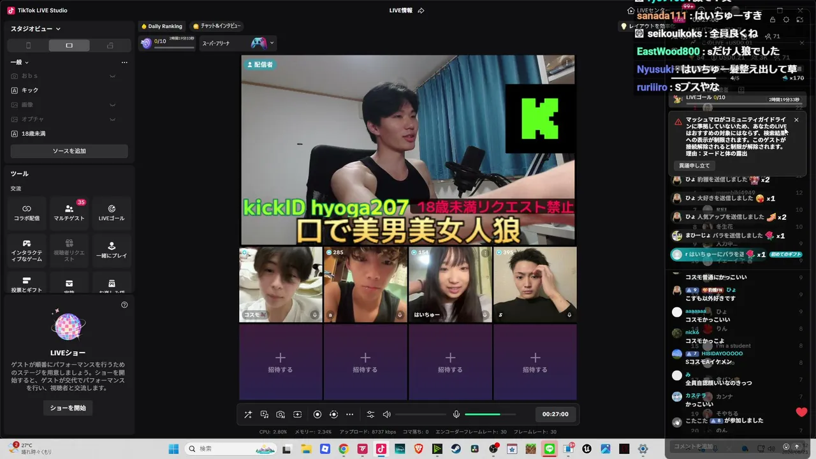Adjust the microphone volume slider

490,414
